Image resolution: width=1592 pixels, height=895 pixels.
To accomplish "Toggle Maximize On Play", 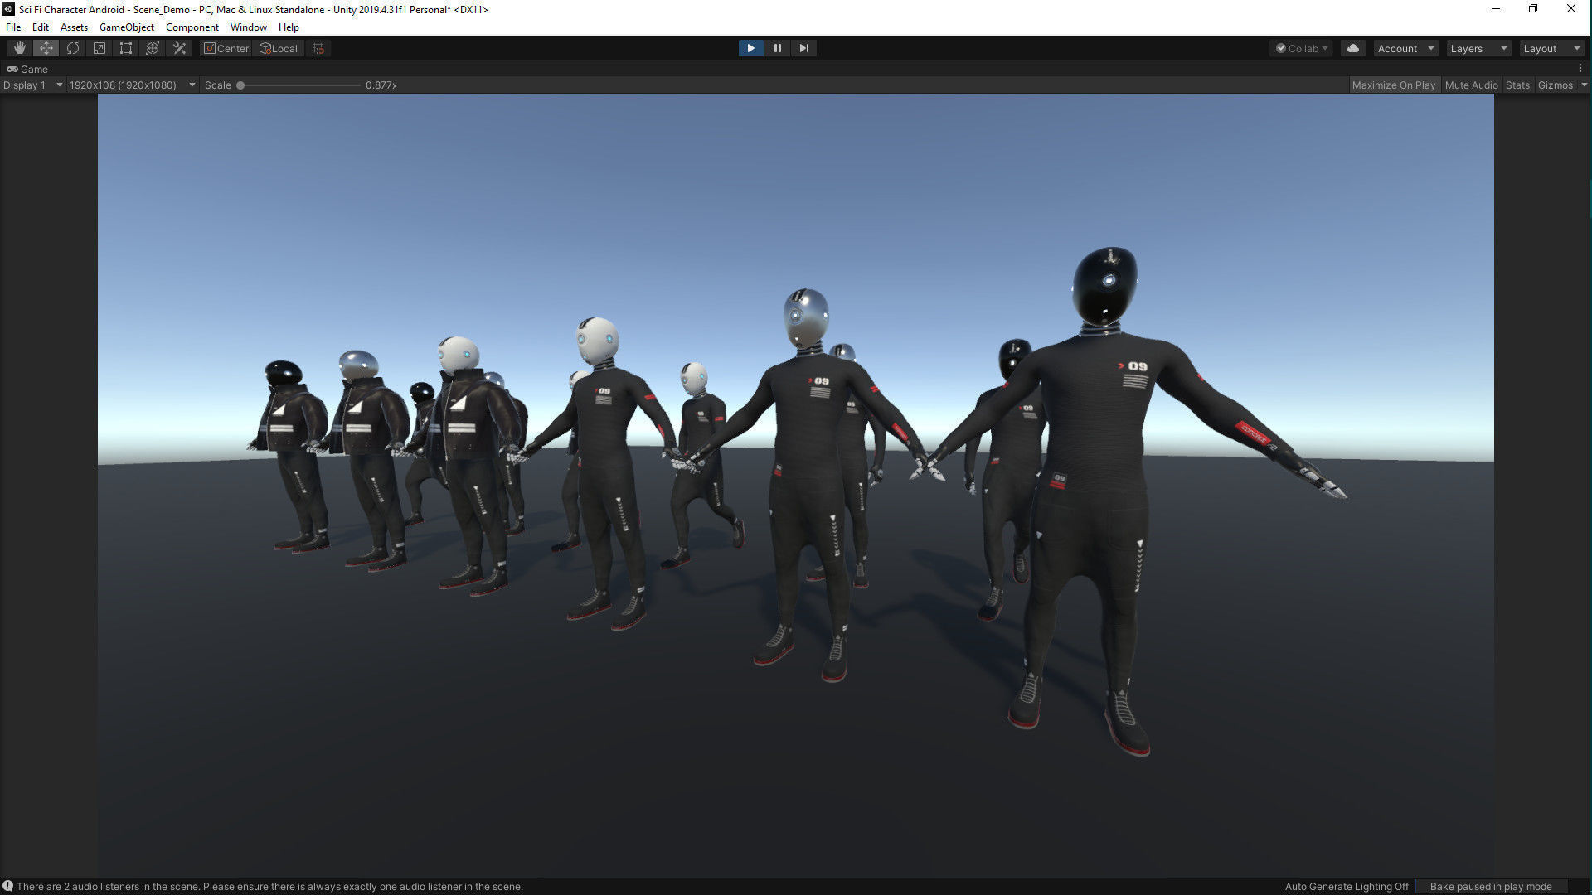I will [1393, 85].
